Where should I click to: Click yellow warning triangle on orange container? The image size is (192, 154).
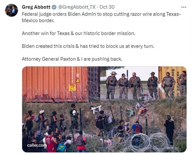coord(78,80)
